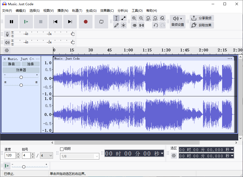Adjust the track pan slider
Image resolution: width=243 pixels, height=177 pixels.
[x=21, y=85]
